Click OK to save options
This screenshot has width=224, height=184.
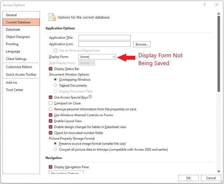[x=188, y=178]
